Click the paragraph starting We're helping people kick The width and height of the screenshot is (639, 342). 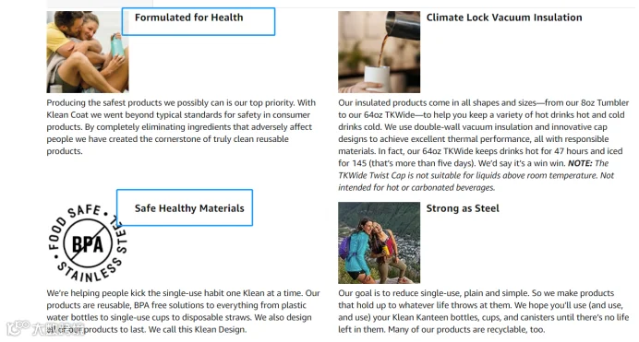pyautogui.click(x=183, y=311)
